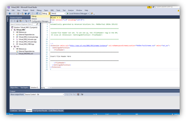186x121 pixels.
Task: Select Debug in configuration list
Action: (40, 16)
